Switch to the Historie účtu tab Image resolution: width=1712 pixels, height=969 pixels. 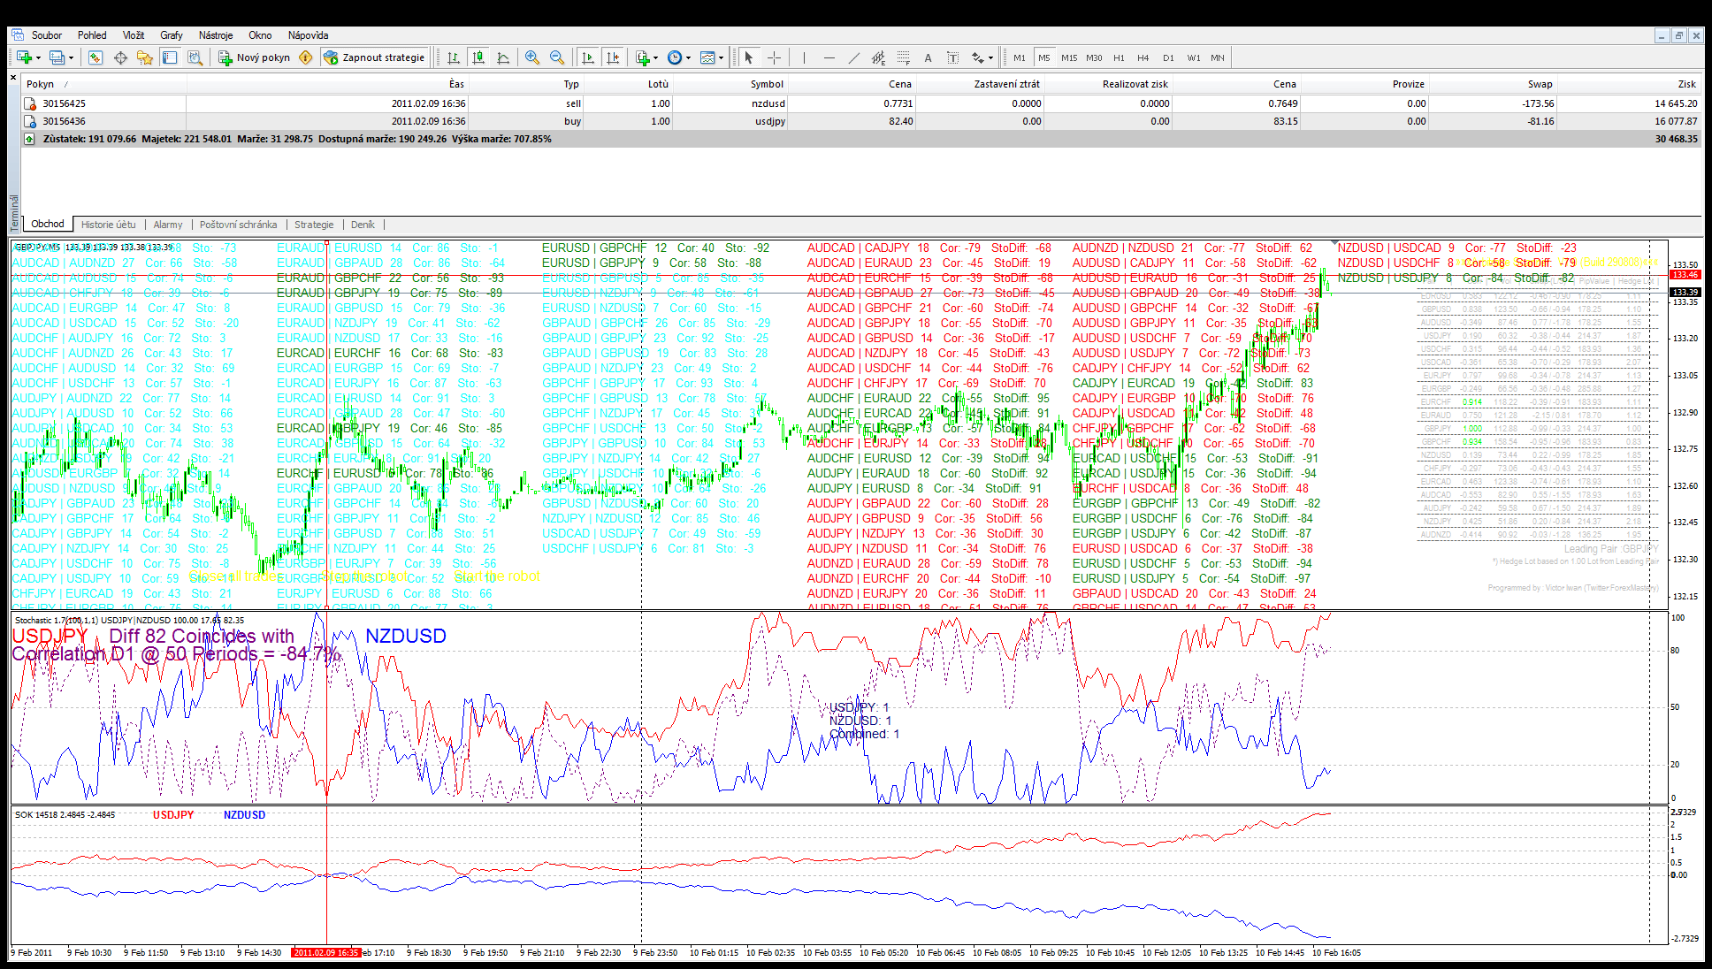point(108,225)
